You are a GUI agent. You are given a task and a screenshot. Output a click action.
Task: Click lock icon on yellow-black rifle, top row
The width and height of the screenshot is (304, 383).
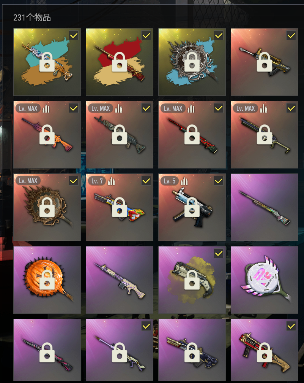[265, 62]
